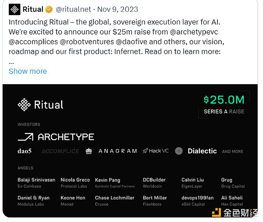
Task: Expand tweet with Show more
Action: (x=28, y=71)
